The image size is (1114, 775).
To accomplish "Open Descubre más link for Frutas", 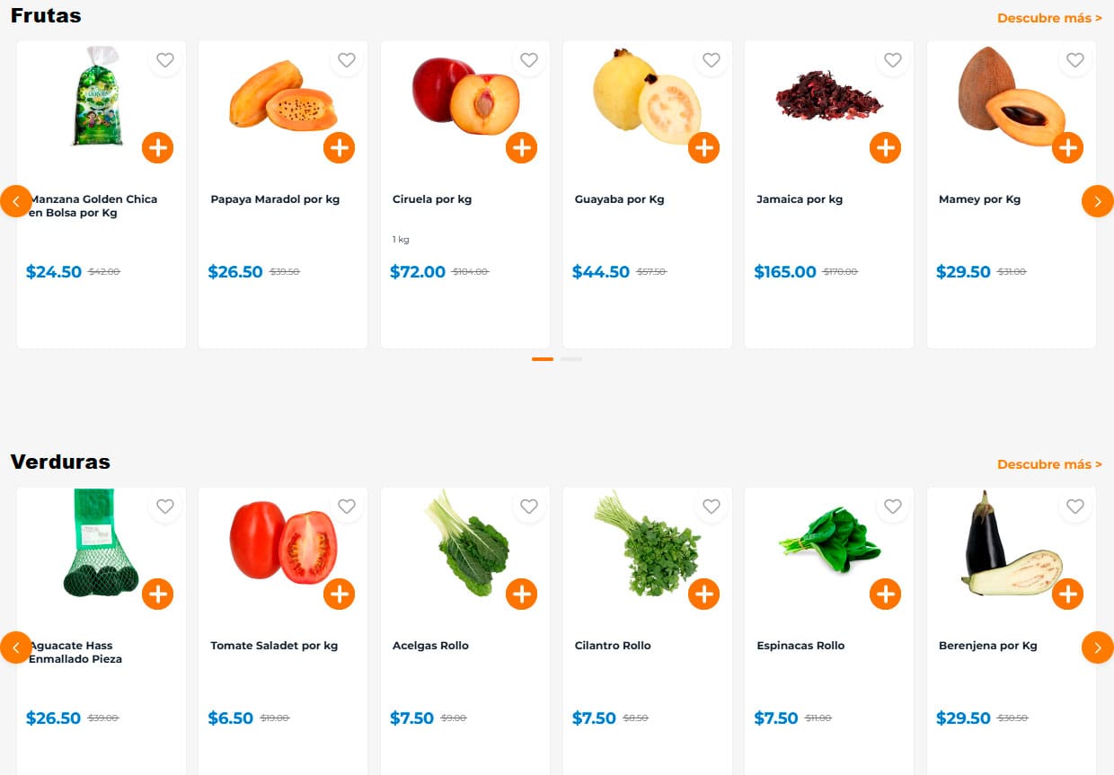I will click(x=1049, y=18).
